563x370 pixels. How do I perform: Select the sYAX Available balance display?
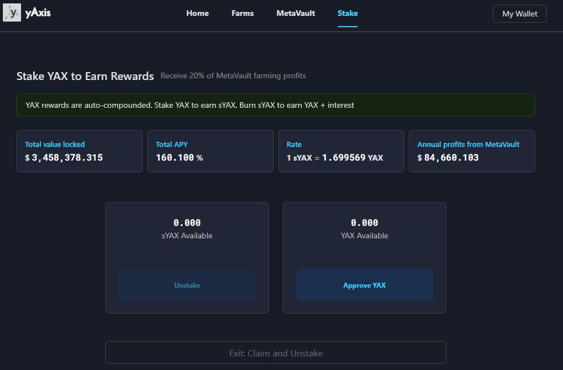pyautogui.click(x=187, y=236)
